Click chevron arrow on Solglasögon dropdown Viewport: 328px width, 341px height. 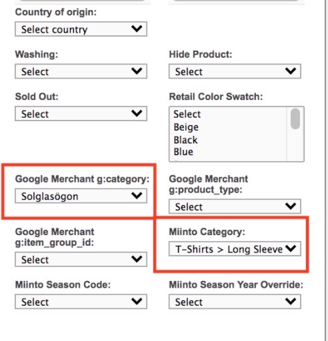pyautogui.click(x=137, y=196)
